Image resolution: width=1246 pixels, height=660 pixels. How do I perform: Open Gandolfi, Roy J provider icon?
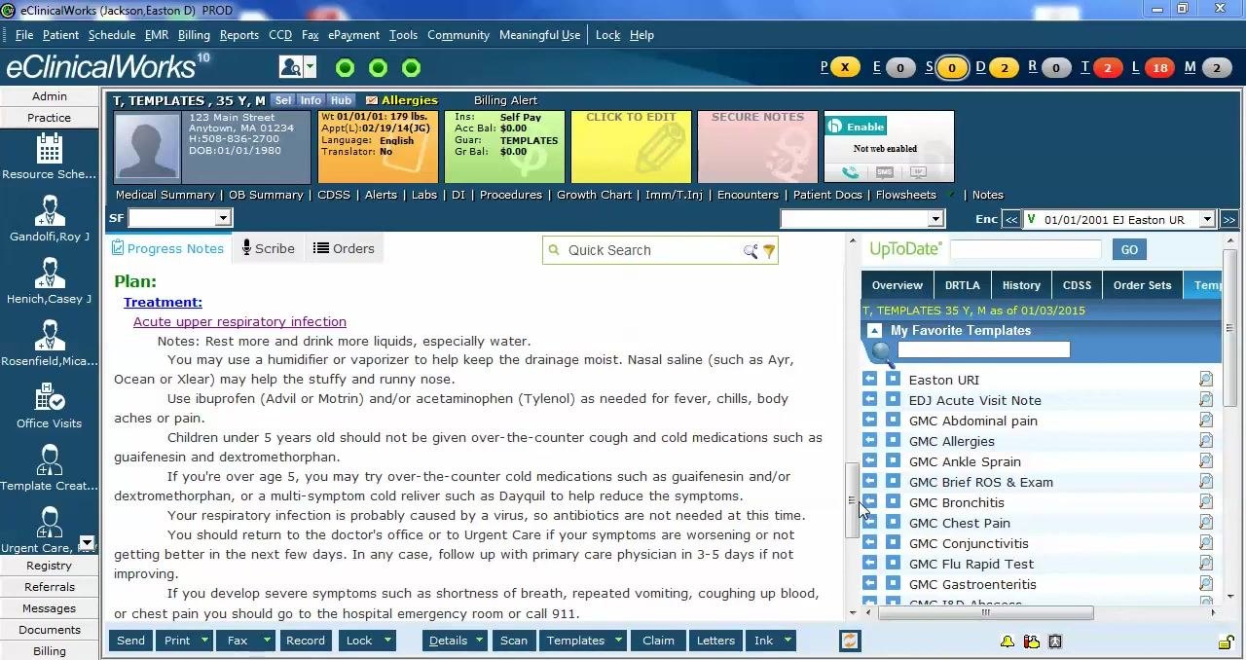click(49, 211)
